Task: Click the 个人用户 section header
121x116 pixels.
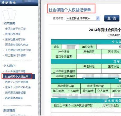Action: (9, 66)
